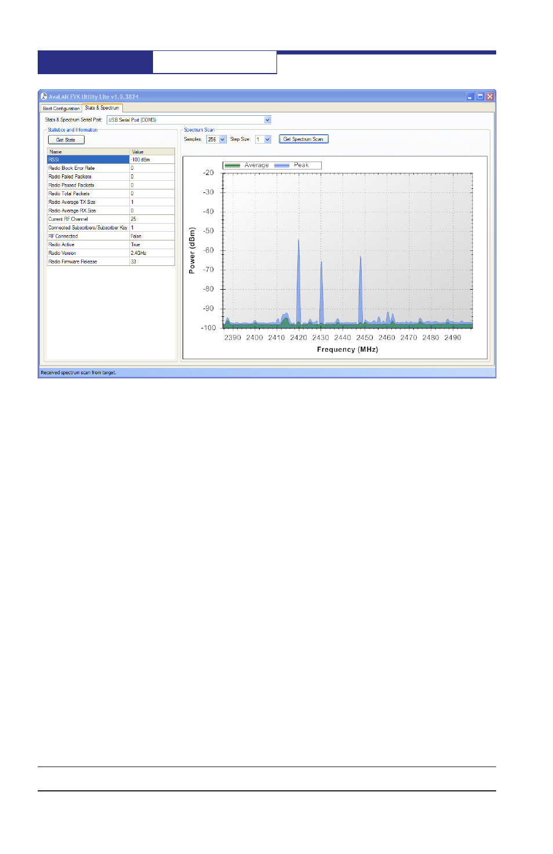The height and width of the screenshot is (854, 553).
Task: Select the Radio Block Error Rate row
Action: (x=111, y=168)
